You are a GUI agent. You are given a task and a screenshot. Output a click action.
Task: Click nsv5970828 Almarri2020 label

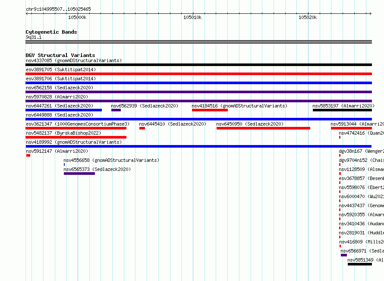[x=57, y=97]
